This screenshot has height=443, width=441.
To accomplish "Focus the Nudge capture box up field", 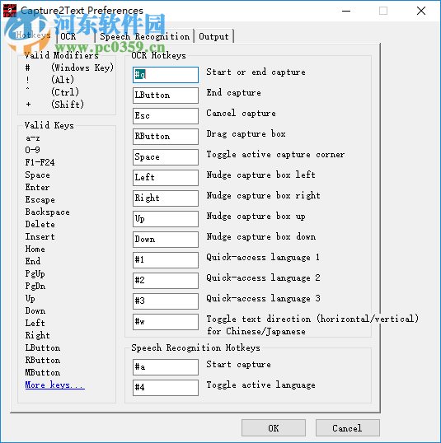I will click(166, 219).
